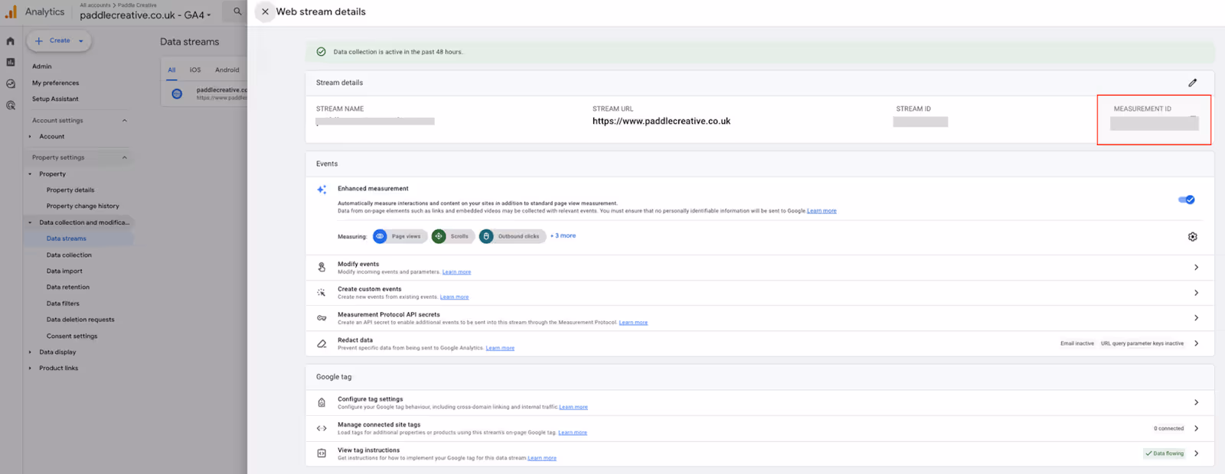1225x474 pixels.
Task: Click the Modify events icon
Action: 322,268
